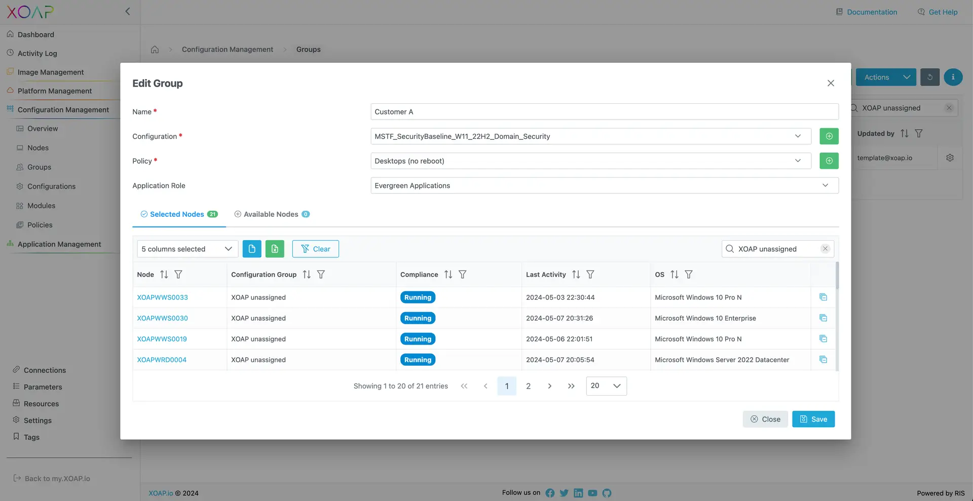Viewport: 973px width, 501px height.
Task: Click copy icon in XOAPWWS0033 row
Action: (x=823, y=297)
